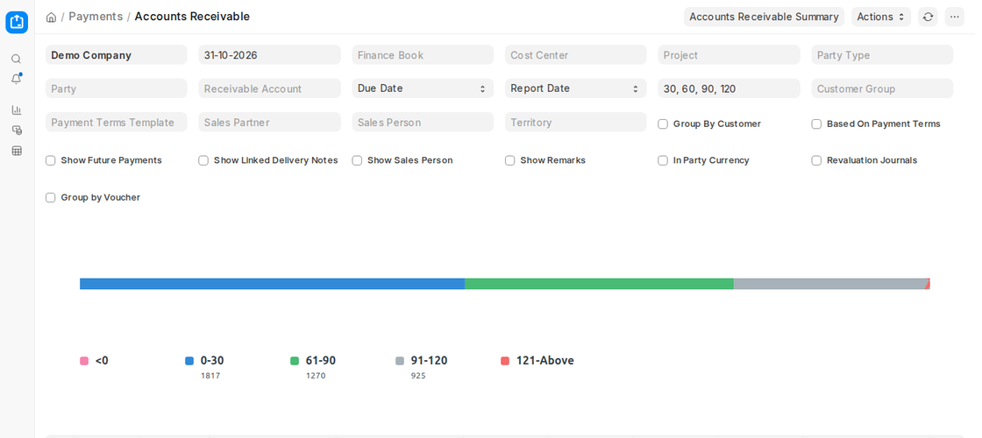Click the pink <0 legend swatch

click(x=84, y=361)
